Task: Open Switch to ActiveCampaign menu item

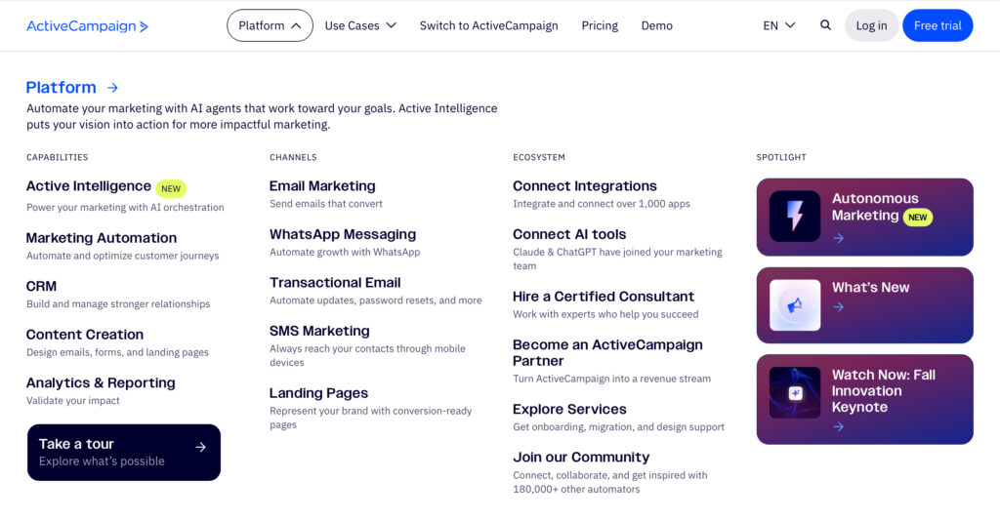Action: (488, 25)
